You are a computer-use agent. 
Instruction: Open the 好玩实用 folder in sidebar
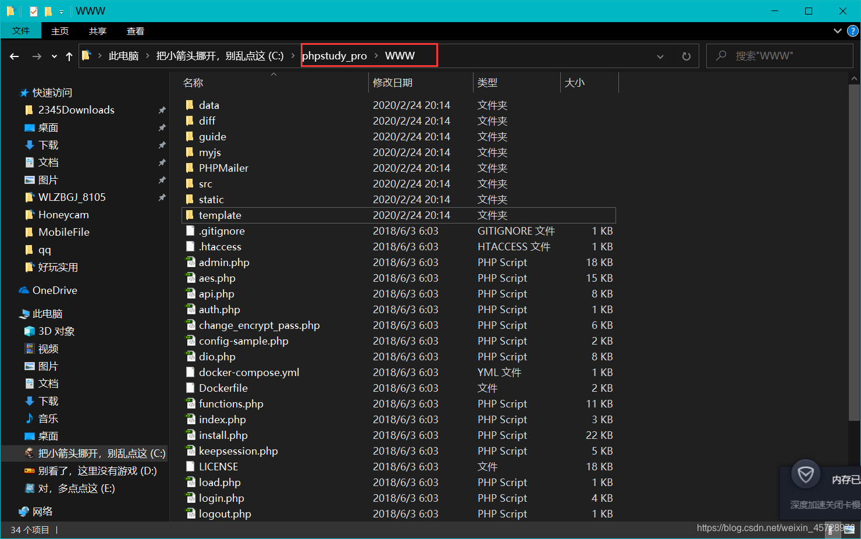click(58, 267)
